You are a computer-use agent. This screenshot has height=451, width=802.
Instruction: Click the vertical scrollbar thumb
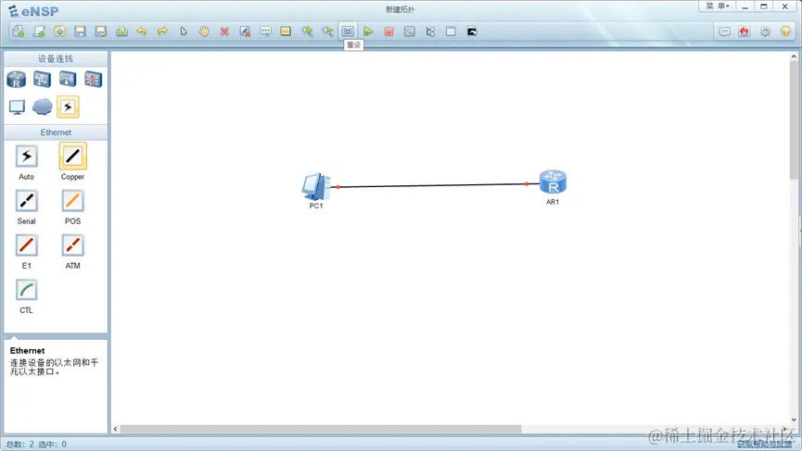pos(794,120)
